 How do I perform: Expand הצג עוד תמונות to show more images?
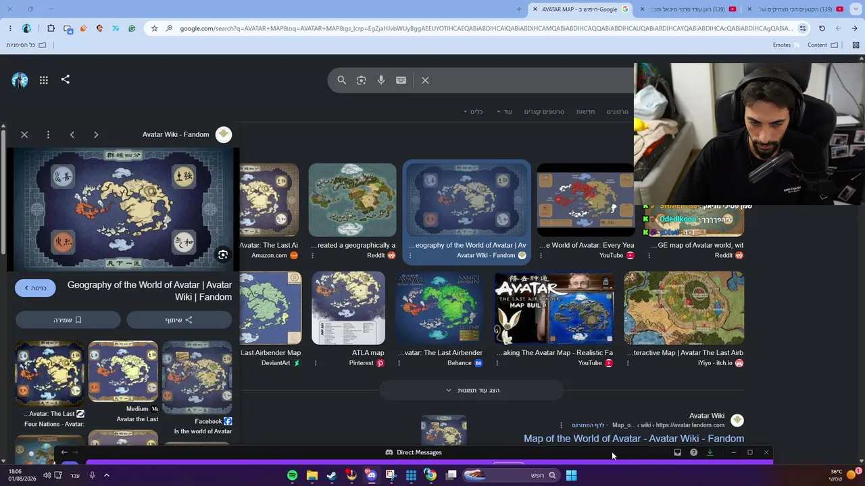click(x=472, y=390)
